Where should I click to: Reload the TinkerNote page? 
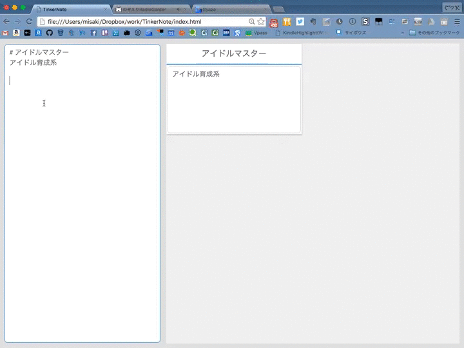tap(29, 21)
